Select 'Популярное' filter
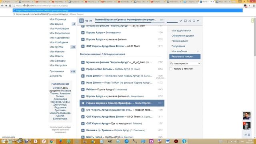Screen dimensions: 256x144 (x=178, y=46)
